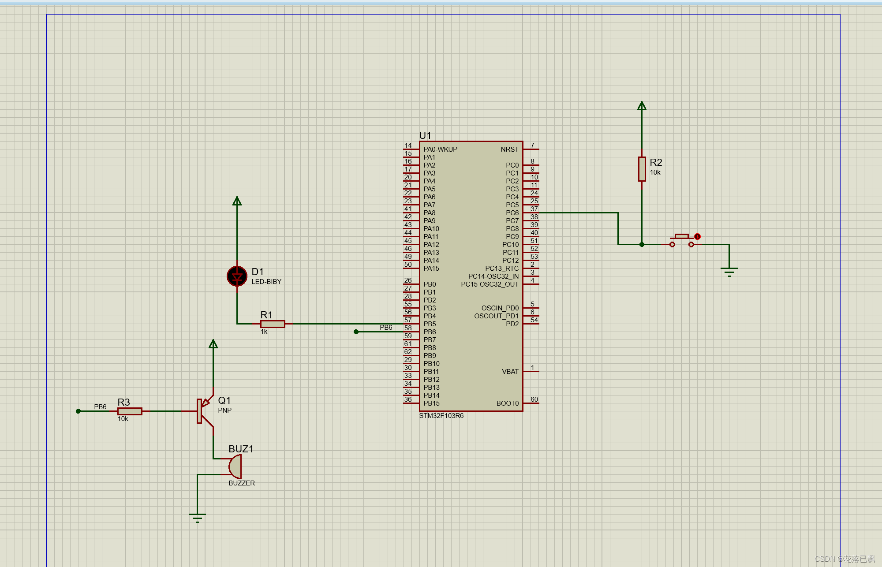Screen dimensions: 882x567
Task: Click the NRST pin label on U1
Action: tap(509, 149)
